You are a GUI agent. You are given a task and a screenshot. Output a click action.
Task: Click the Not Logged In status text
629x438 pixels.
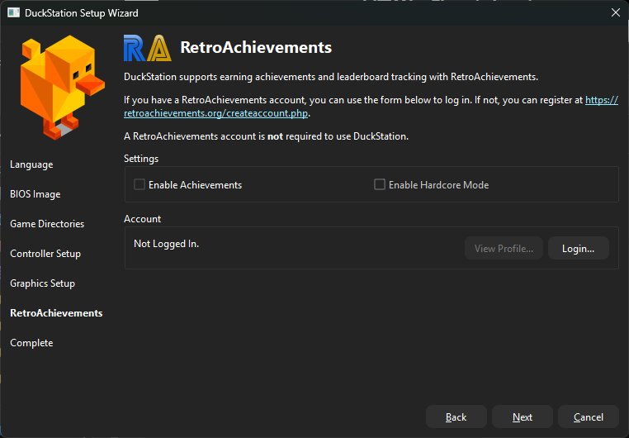pyautogui.click(x=166, y=244)
